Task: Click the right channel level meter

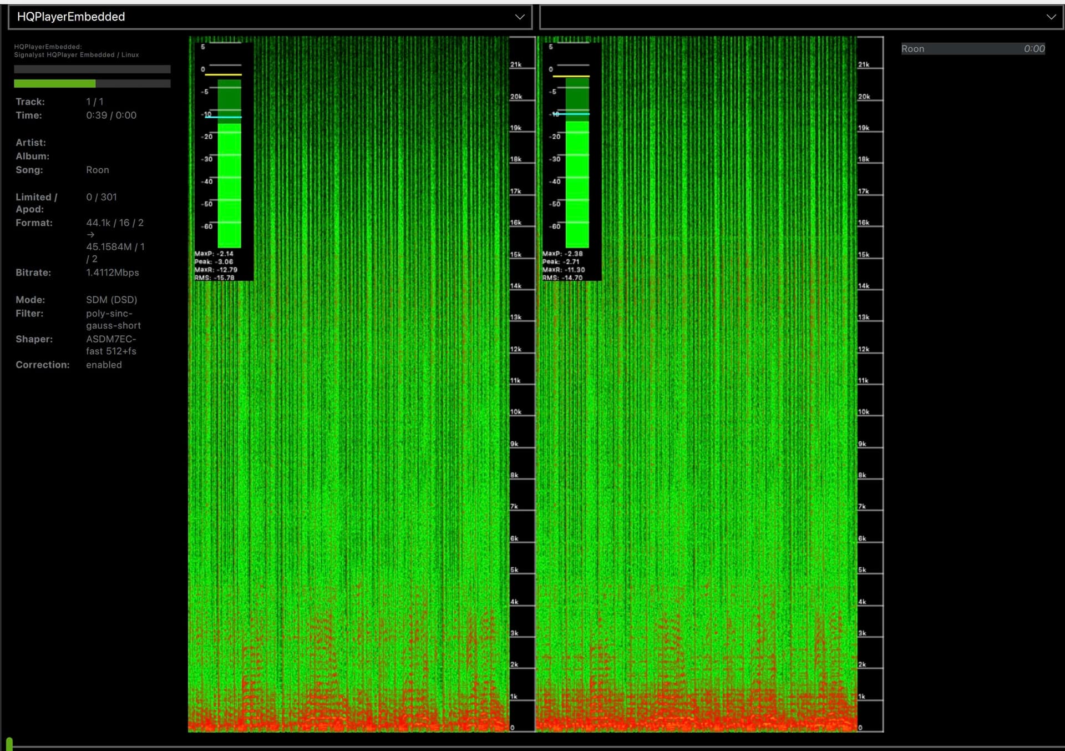Action: 577,167
